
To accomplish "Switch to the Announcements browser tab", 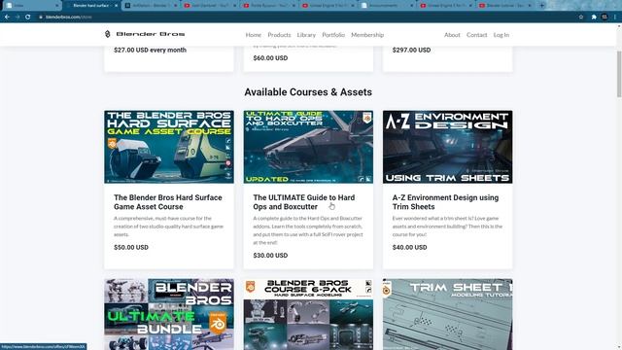I will (x=385, y=6).
